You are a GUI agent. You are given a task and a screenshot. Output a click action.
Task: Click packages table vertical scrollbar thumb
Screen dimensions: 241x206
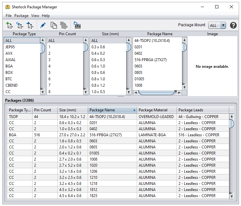[231, 123]
